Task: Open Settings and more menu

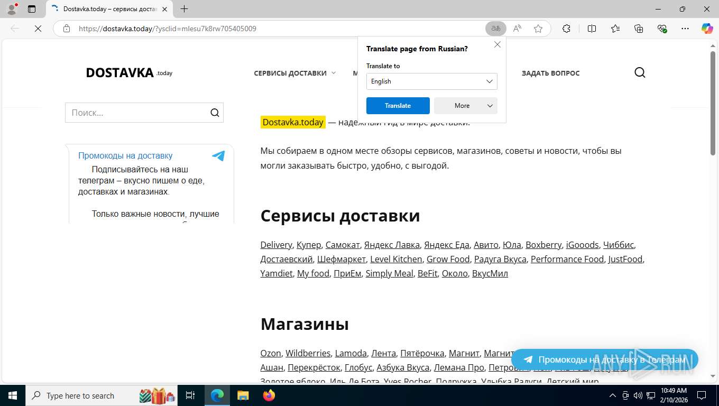Action: 685,29
